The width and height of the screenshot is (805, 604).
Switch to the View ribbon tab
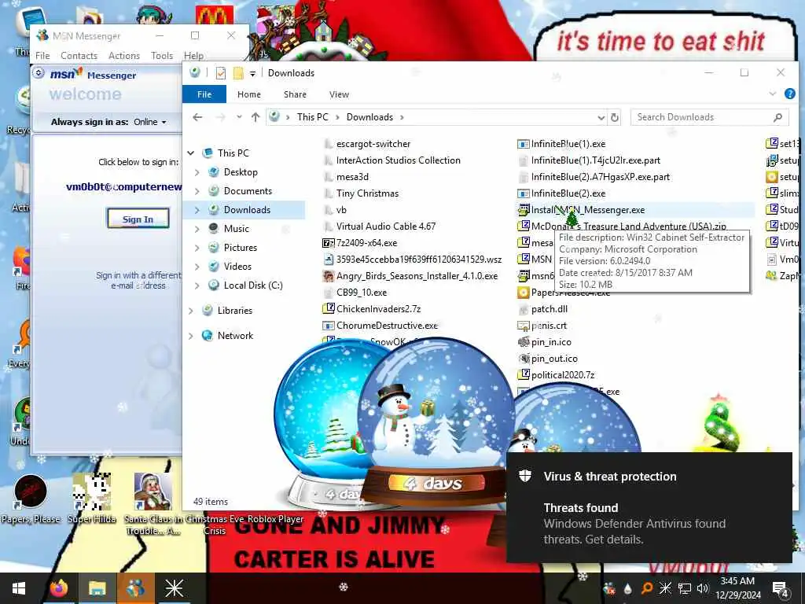point(339,94)
